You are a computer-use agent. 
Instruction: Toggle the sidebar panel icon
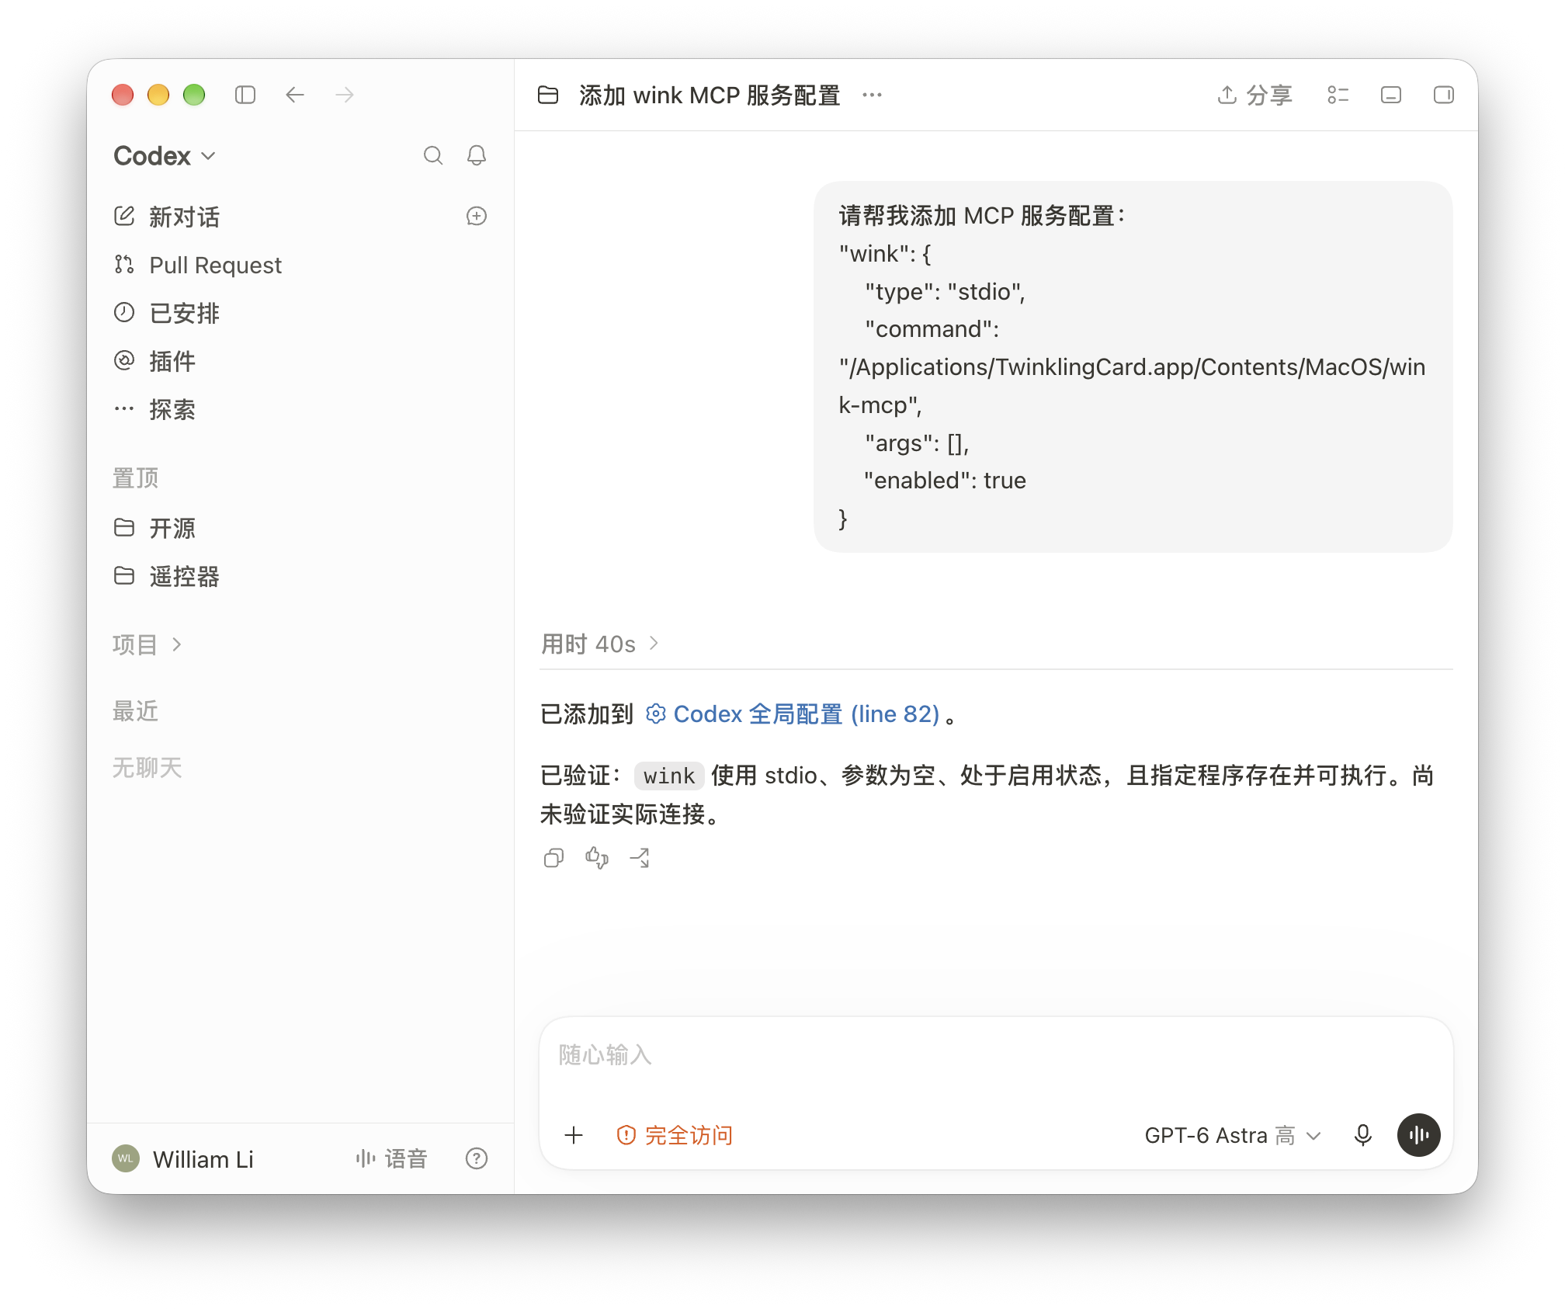(245, 95)
